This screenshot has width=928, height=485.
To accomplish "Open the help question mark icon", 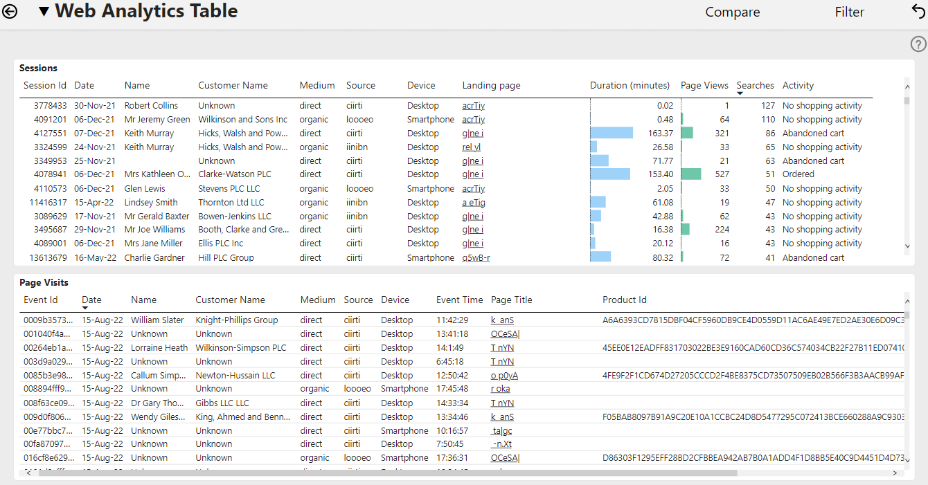I will tap(918, 44).
